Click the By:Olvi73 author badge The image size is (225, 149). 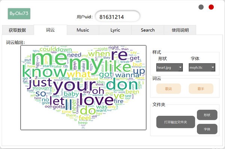coord(19,13)
